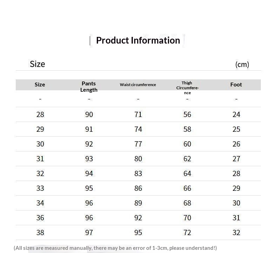The width and height of the screenshot is (277, 253).
Task: Click the manual measurement error note
Action: pyautogui.click(x=115, y=248)
